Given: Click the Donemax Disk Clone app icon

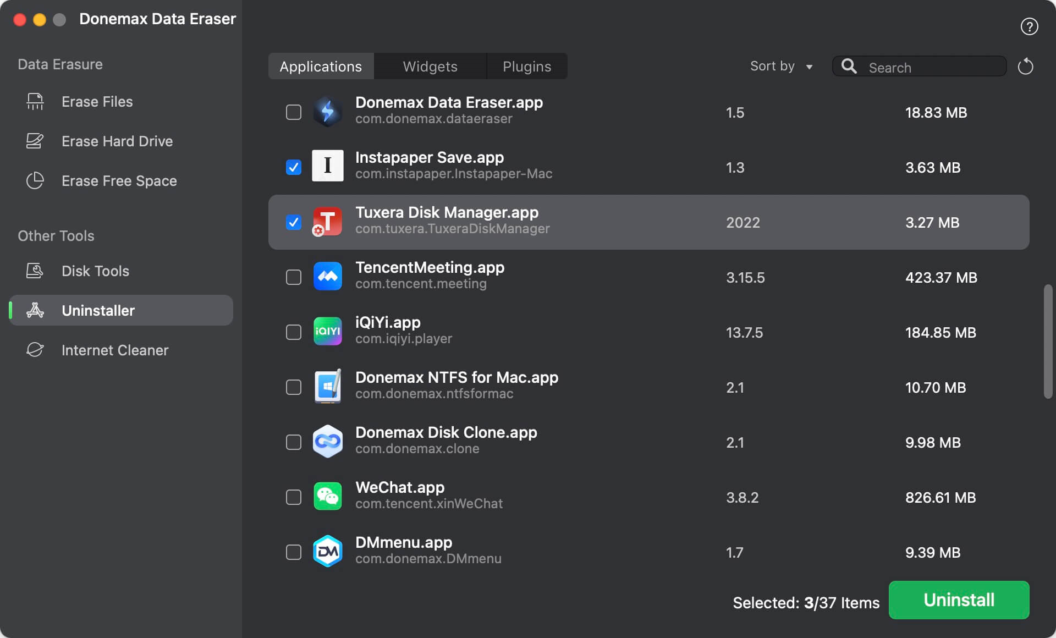Looking at the screenshot, I should coord(328,441).
